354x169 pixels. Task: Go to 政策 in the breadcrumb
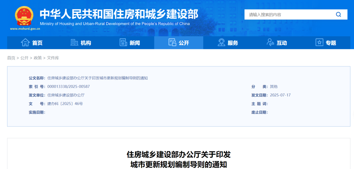(38, 58)
